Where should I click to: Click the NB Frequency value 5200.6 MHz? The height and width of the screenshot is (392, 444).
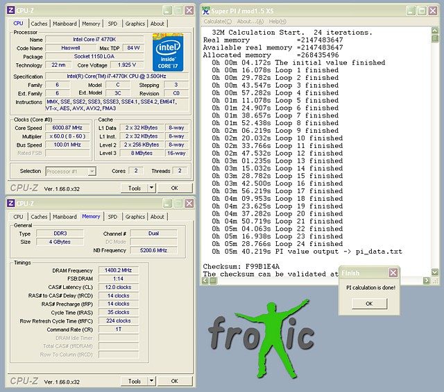tap(153, 250)
